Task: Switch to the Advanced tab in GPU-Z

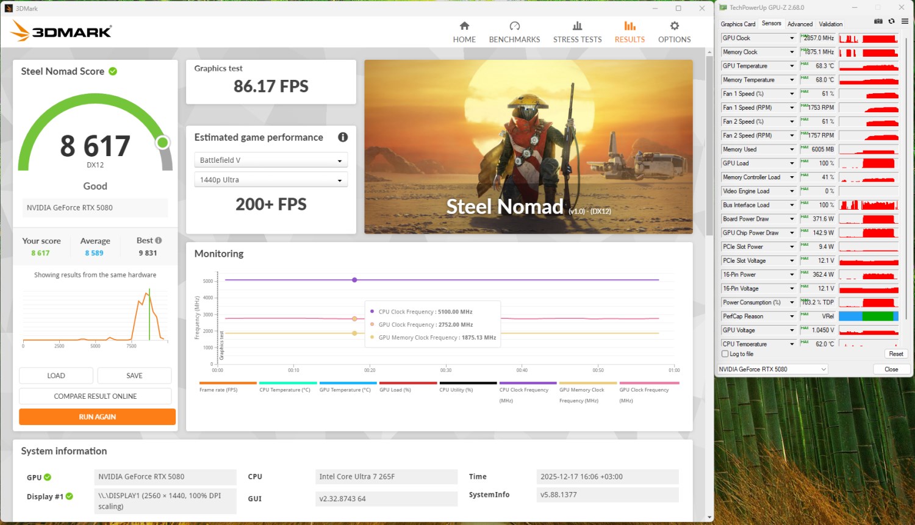Action: pyautogui.click(x=800, y=24)
